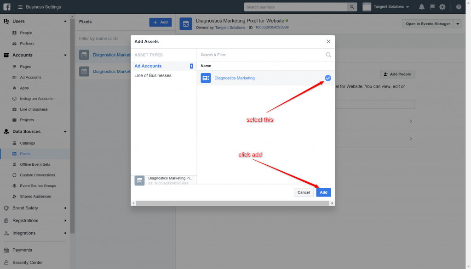Open dropdown arrow next to Open in Events Manager
The width and height of the screenshot is (471, 269).
458,24
